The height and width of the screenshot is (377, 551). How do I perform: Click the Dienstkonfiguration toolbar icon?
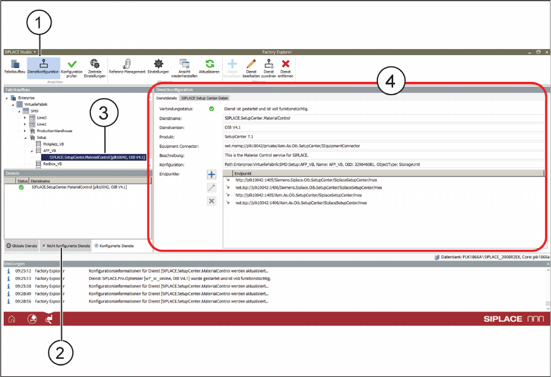coord(43,66)
